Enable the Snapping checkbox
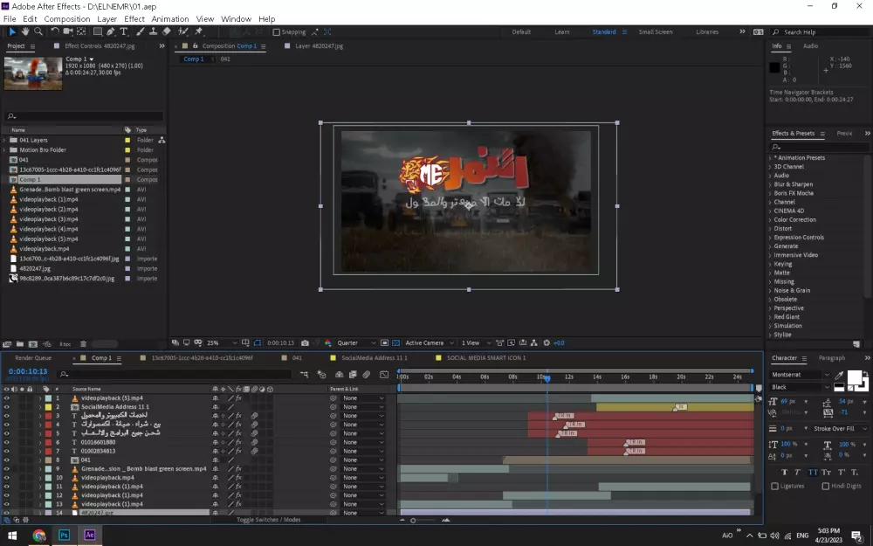 [x=277, y=32]
